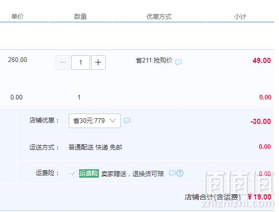
Task: Click the question mark help icon for 运费险
Action: click(180, 173)
